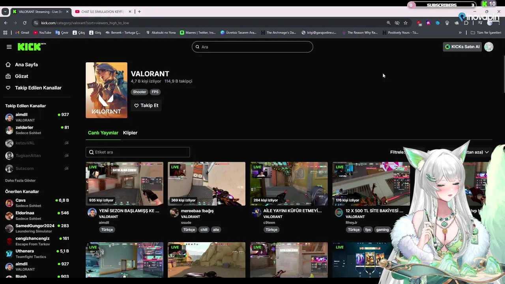Viewport: 505px width, 284px height.
Task: Open the zelderler channel in sidebar
Action: tap(37, 130)
